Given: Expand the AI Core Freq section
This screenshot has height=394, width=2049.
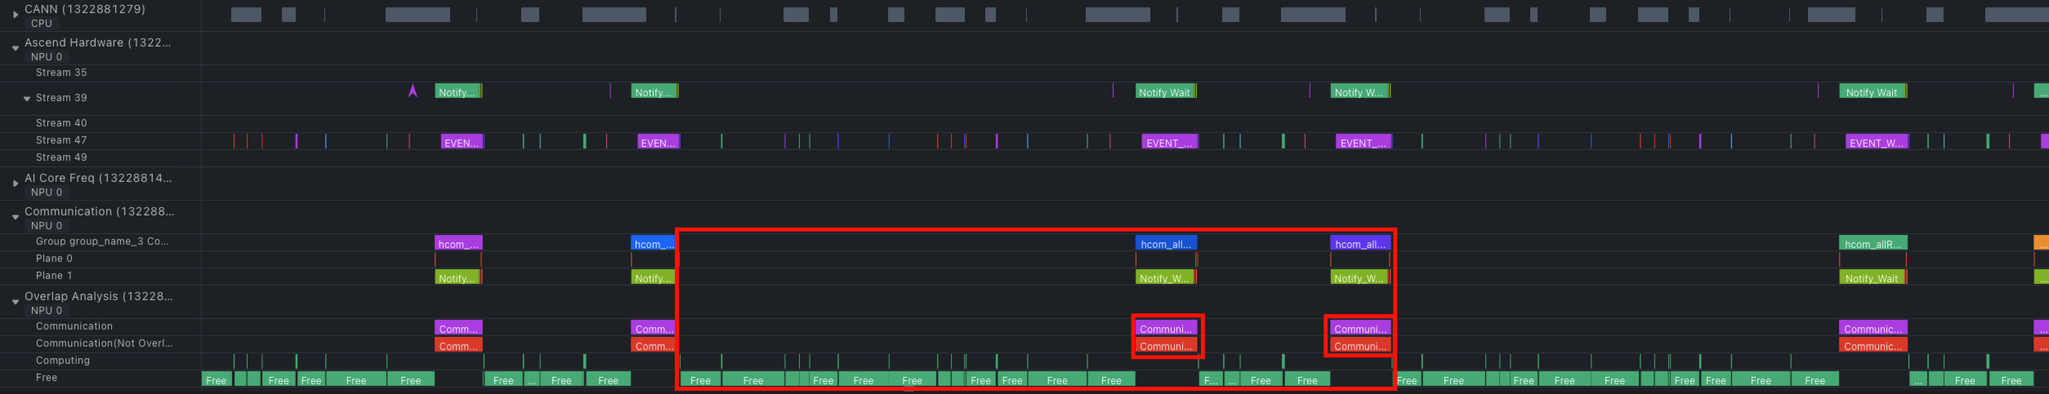Looking at the screenshot, I should pos(16,184).
